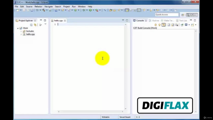Open the File menu

16,7
